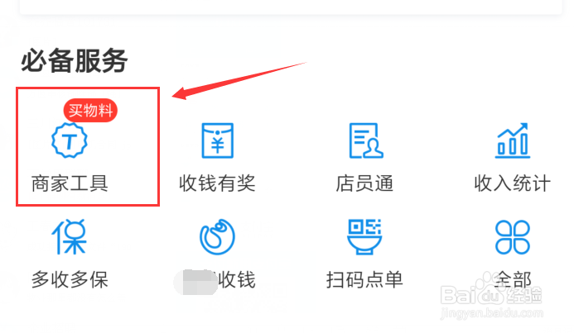The image size is (574, 333).
Task: Open the 店员通 staff document icon
Action: pyautogui.click(x=366, y=140)
